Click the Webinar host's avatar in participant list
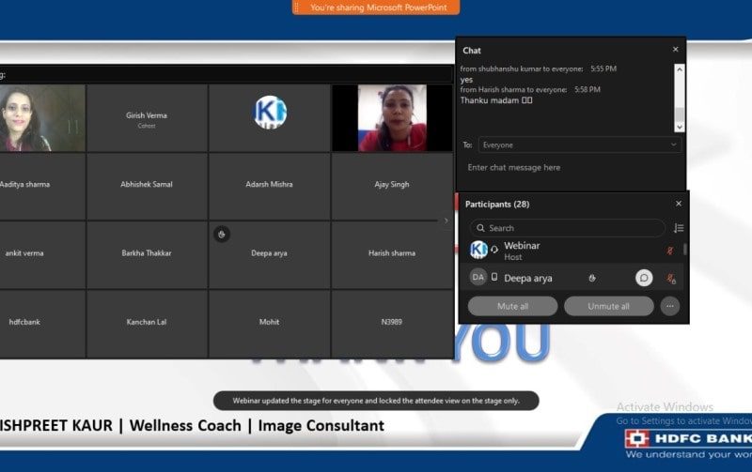 coord(478,250)
